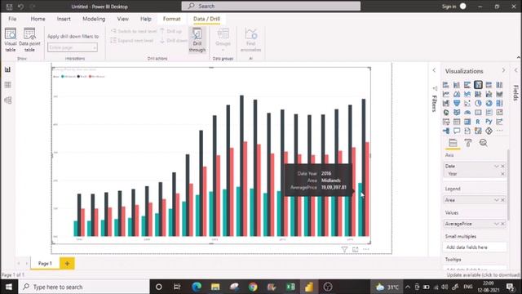Viewport: 522px width, 294px height.
Task: Select the Stacked bar chart visual
Action: 446,85
